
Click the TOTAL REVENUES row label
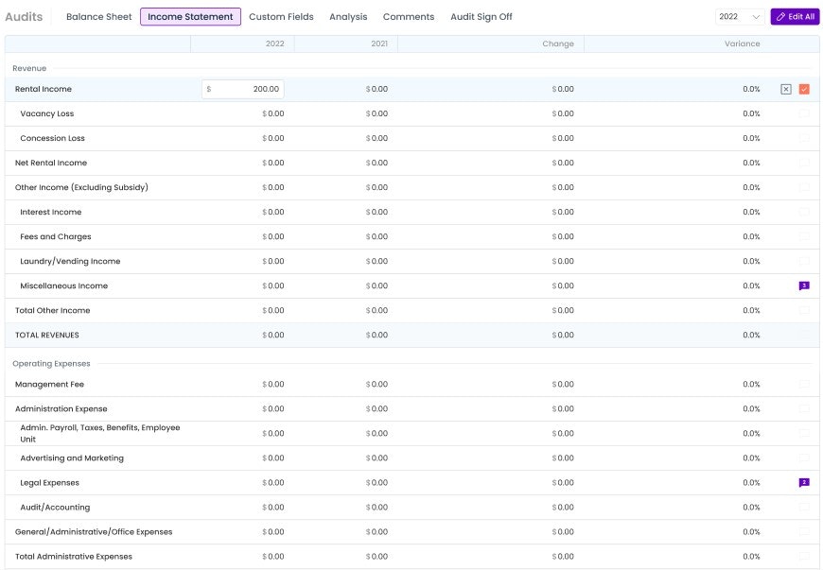tap(46, 335)
